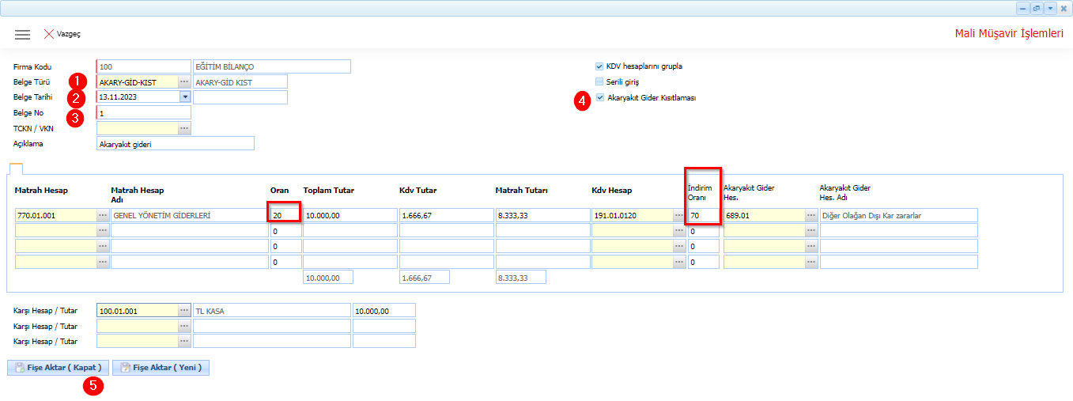
Task: Click İndirim Oranı field in second grid row
Action: [x=703, y=230]
